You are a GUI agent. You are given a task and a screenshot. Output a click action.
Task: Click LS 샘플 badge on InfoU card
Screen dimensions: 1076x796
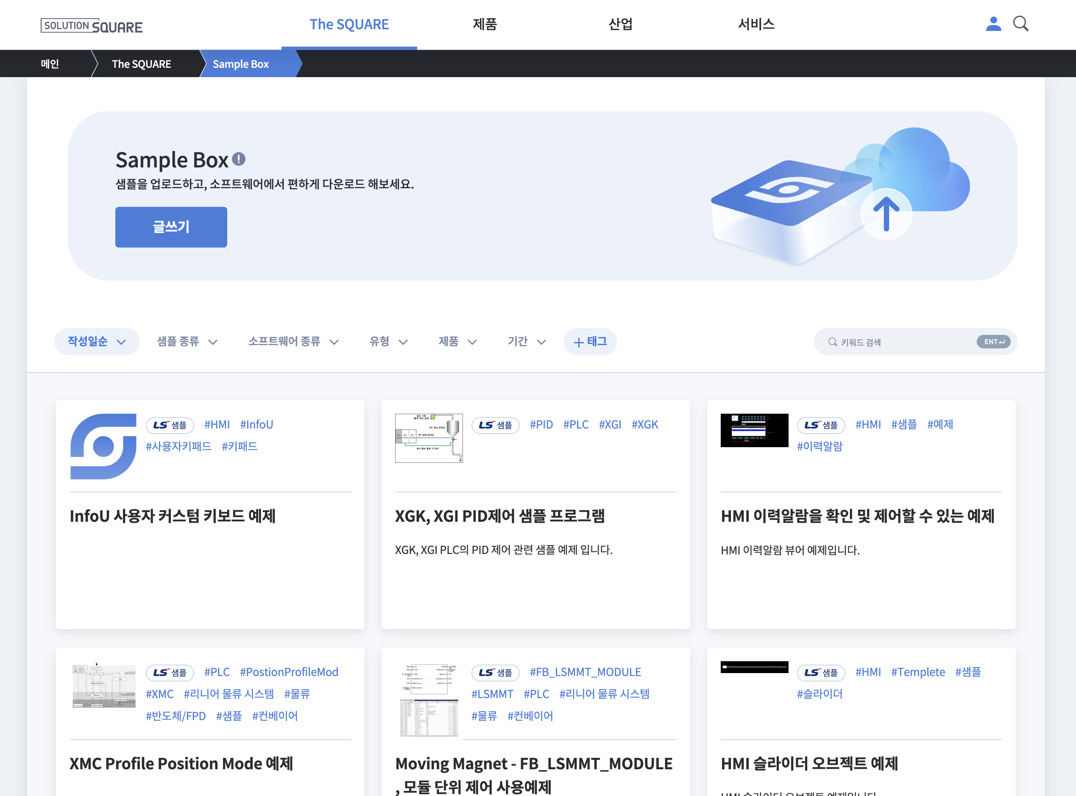point(170,425)
